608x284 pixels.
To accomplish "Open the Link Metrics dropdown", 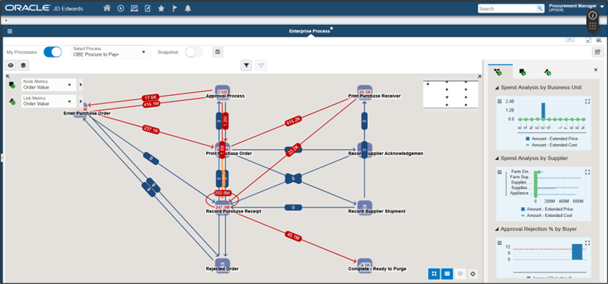I will click(x=49, y=101).
